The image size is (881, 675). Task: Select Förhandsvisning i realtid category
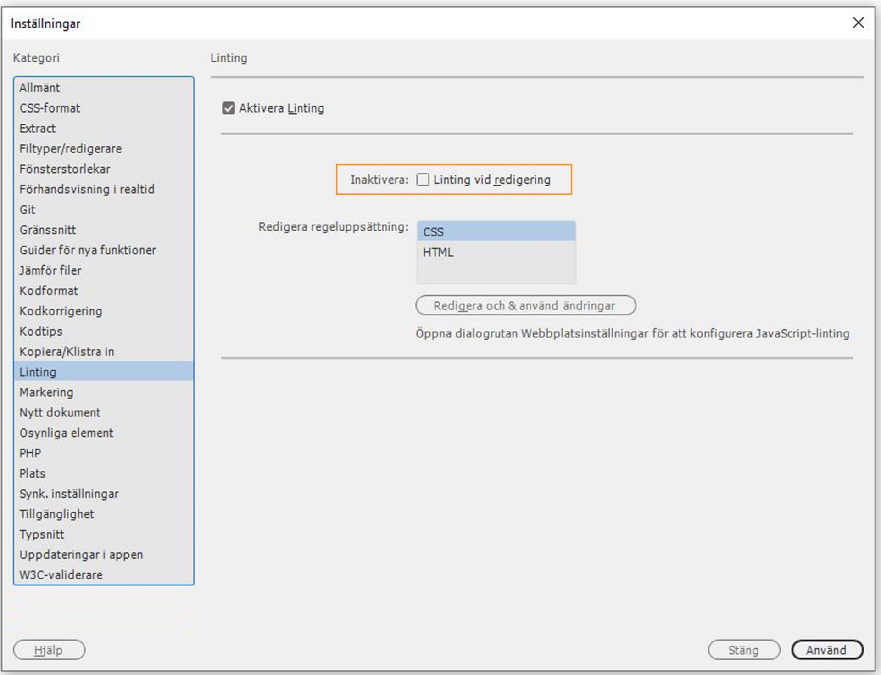click(x=87, y=189)
